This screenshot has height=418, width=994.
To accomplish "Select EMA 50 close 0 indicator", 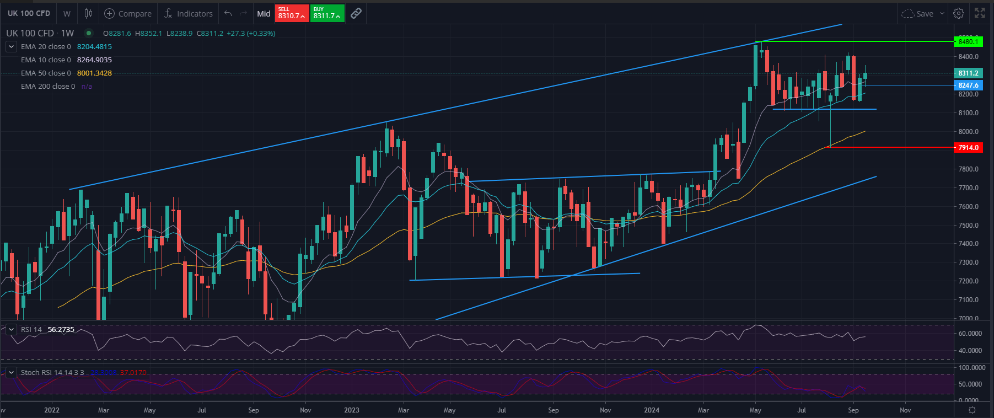I will (x=46, y=73).
